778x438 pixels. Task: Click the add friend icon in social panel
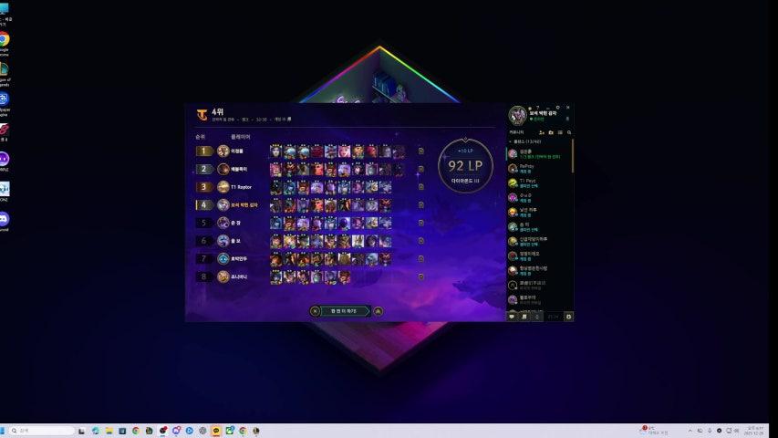(540, 132)
